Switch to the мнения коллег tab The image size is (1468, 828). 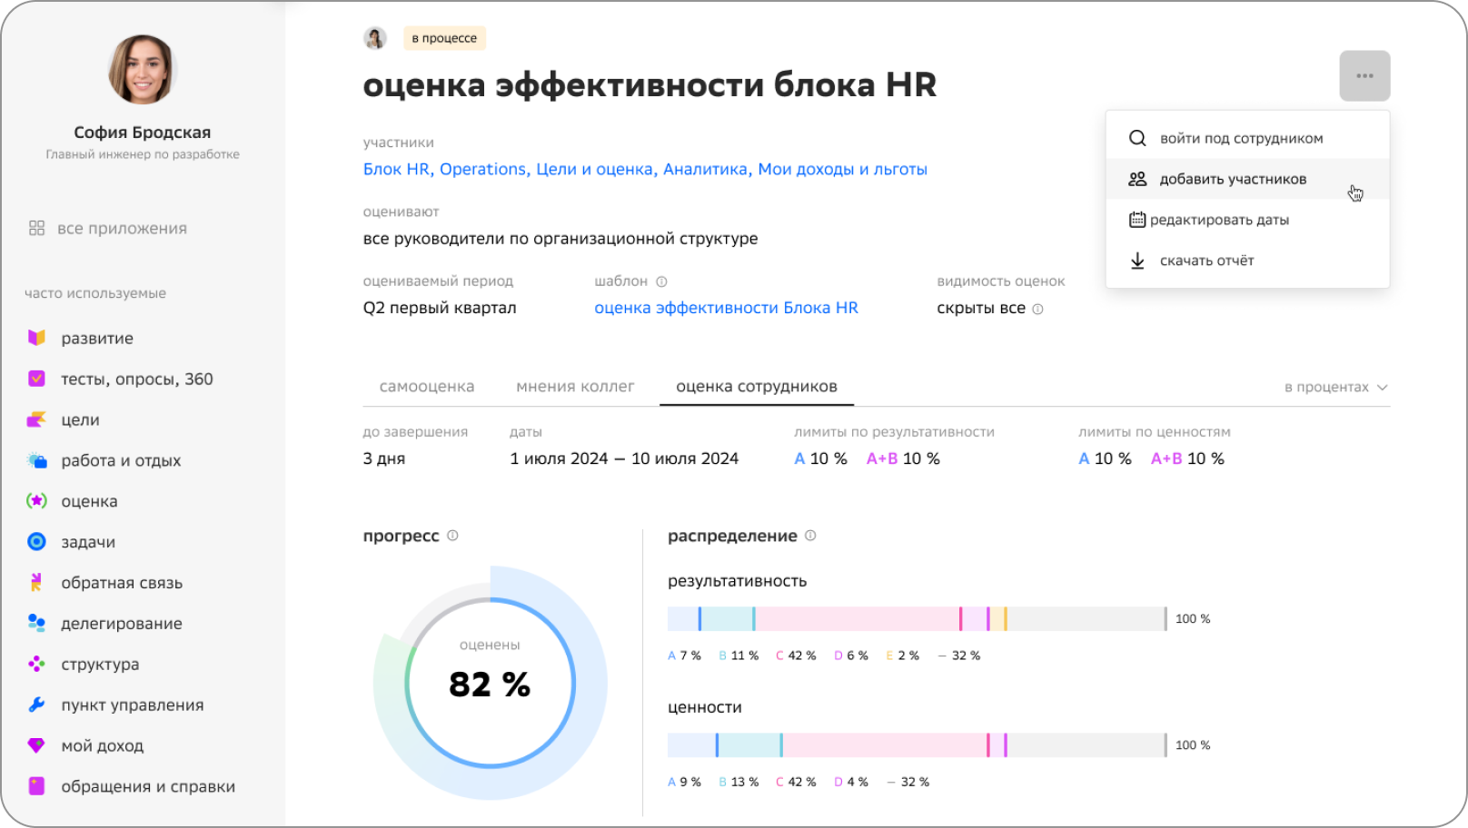(x=575, y=387)
